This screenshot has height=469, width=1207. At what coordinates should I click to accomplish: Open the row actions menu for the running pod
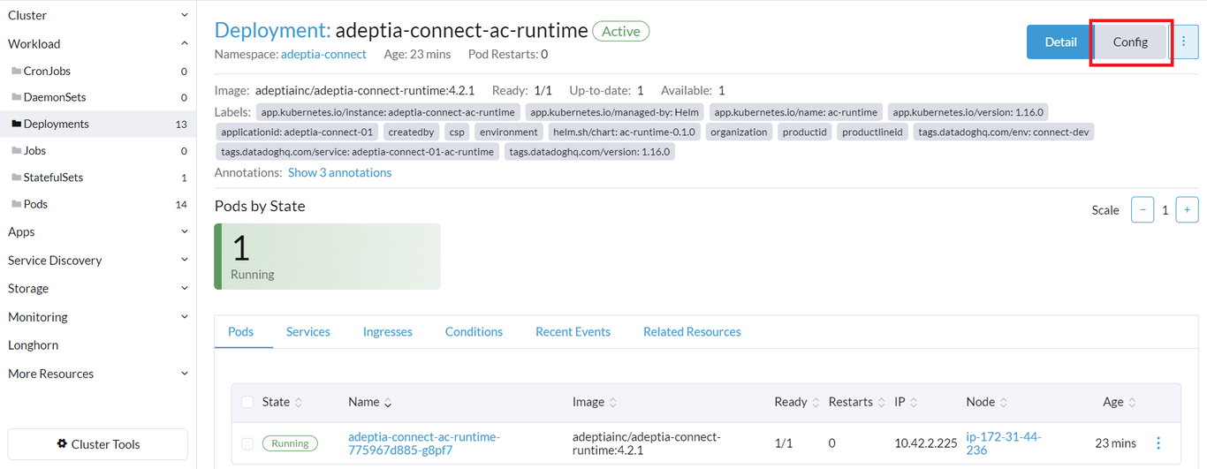click(x=1158, y=443)
